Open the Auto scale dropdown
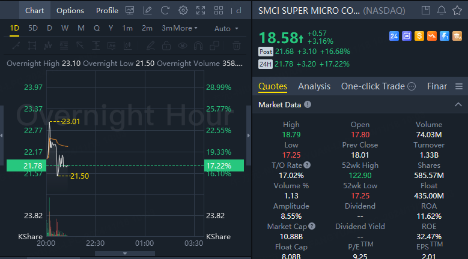The image size is (468, 259). pos(226,28)
